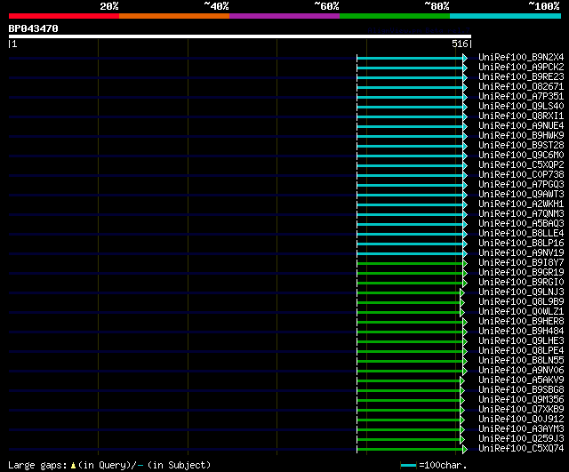Click the cyan alignment bar for UniRef100_B9N2X4
The image size is (569, 472).
pos(410,58)
